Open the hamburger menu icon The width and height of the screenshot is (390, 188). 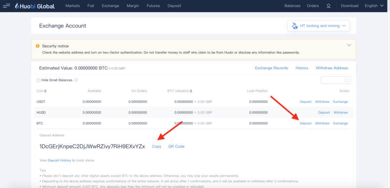(x=6, y=6)
